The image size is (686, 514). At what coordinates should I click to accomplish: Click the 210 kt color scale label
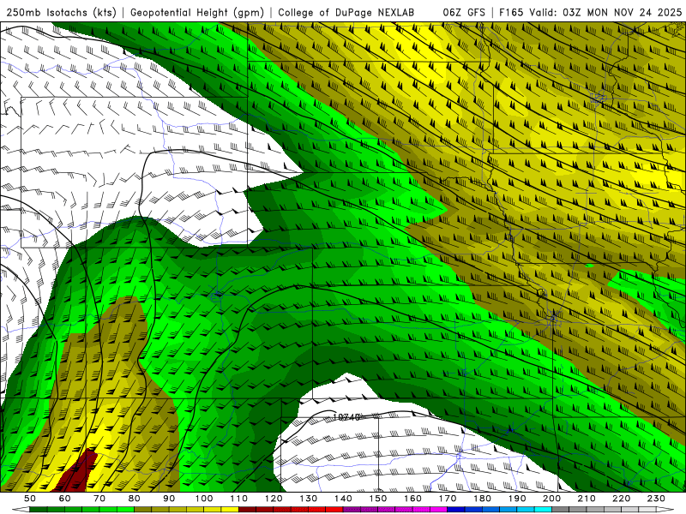[587, 499]
